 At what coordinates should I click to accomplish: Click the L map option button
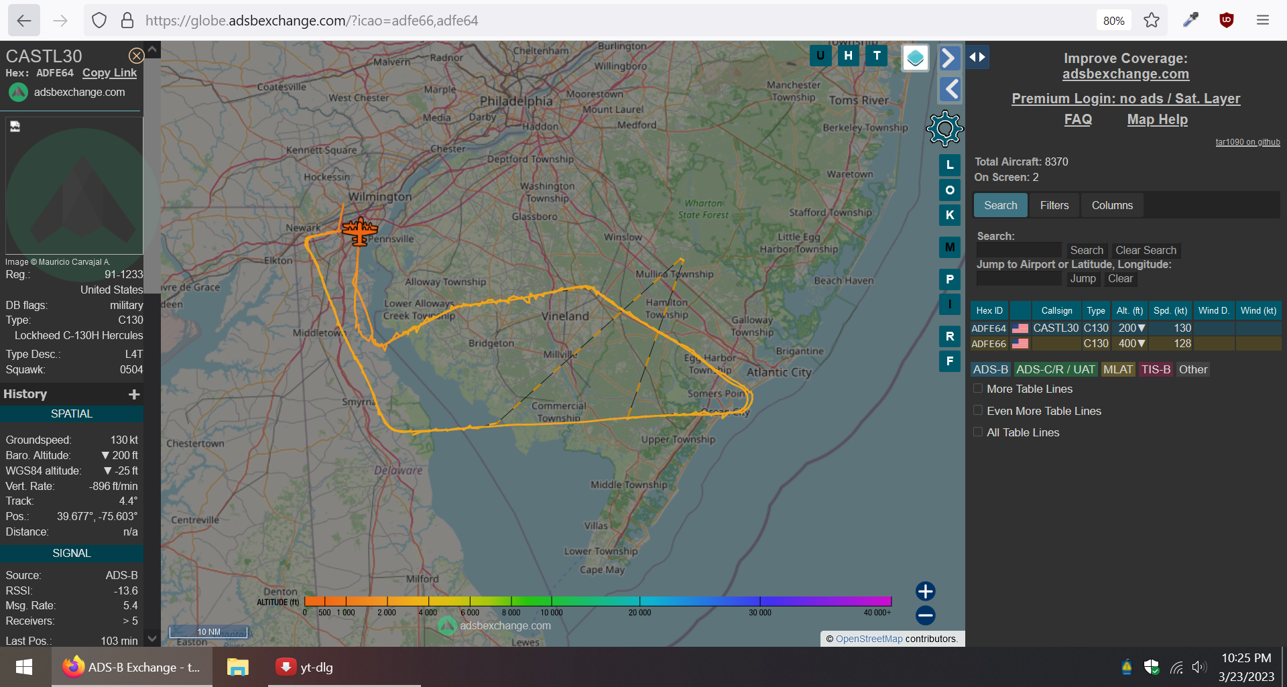(950, 165)
